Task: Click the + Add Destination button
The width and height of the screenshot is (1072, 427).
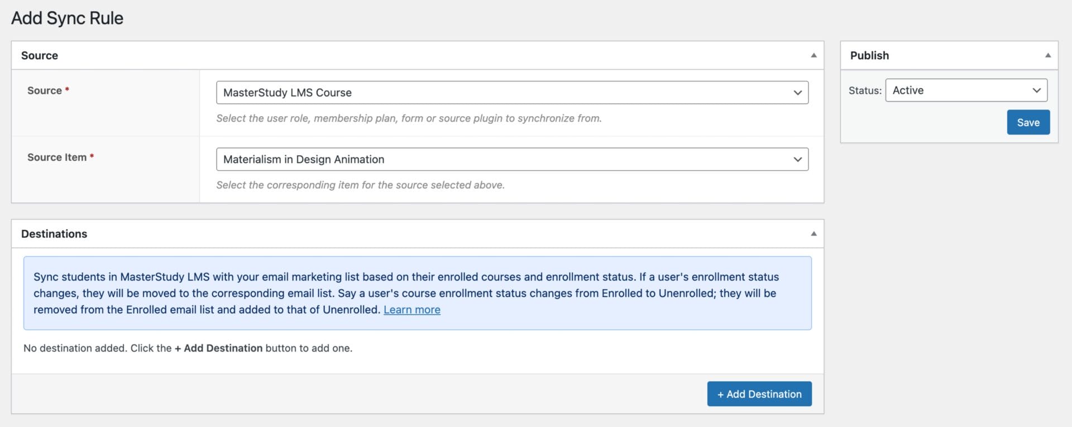Action: (759, 394)
